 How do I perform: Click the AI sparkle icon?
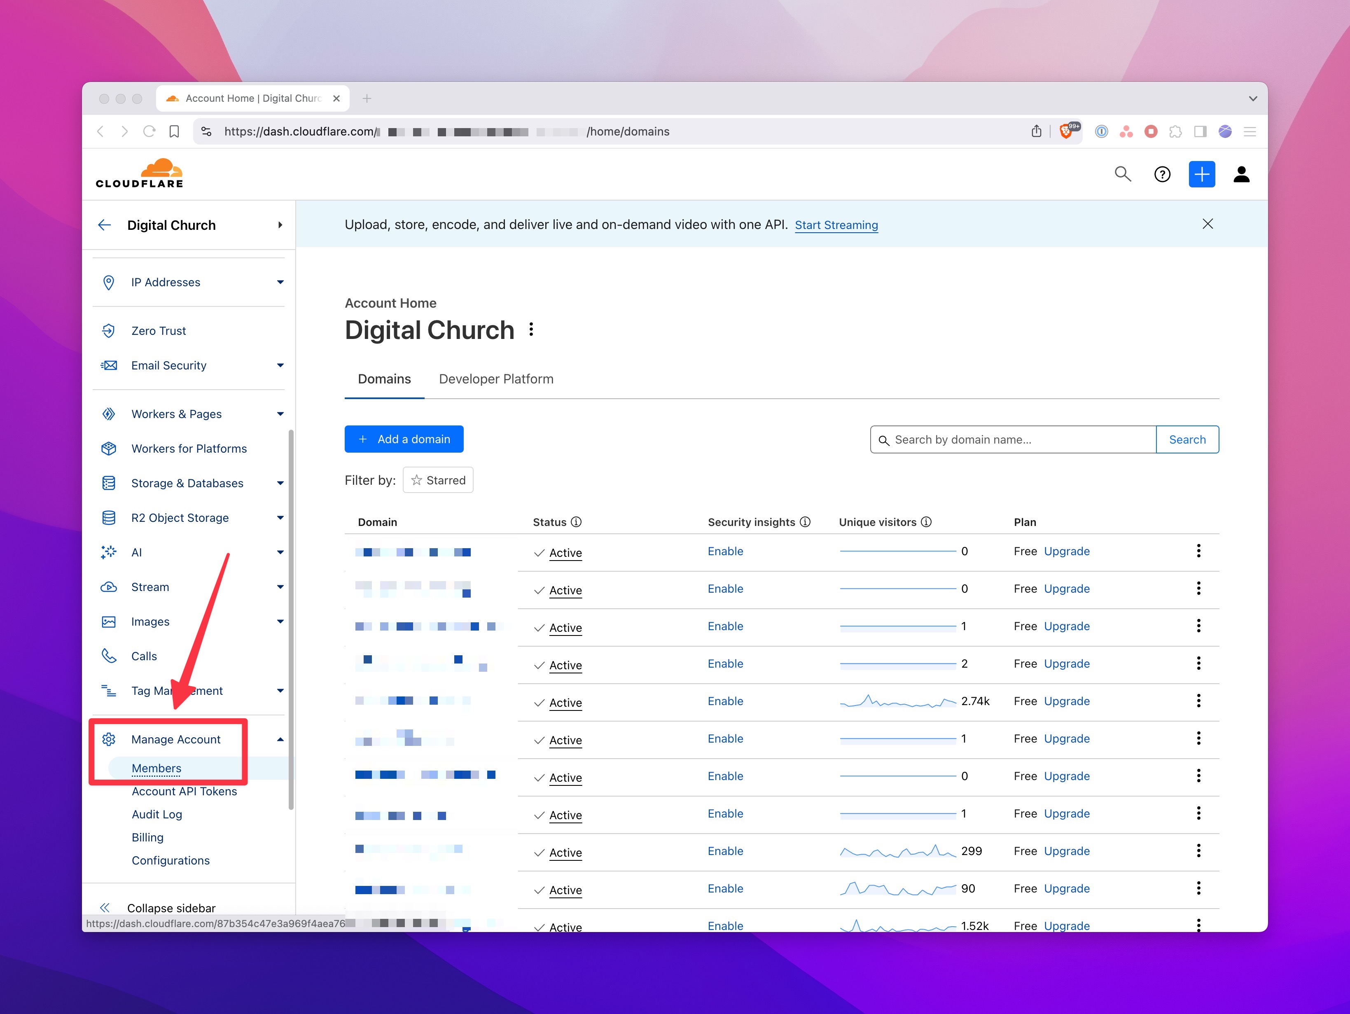point(109,552)
